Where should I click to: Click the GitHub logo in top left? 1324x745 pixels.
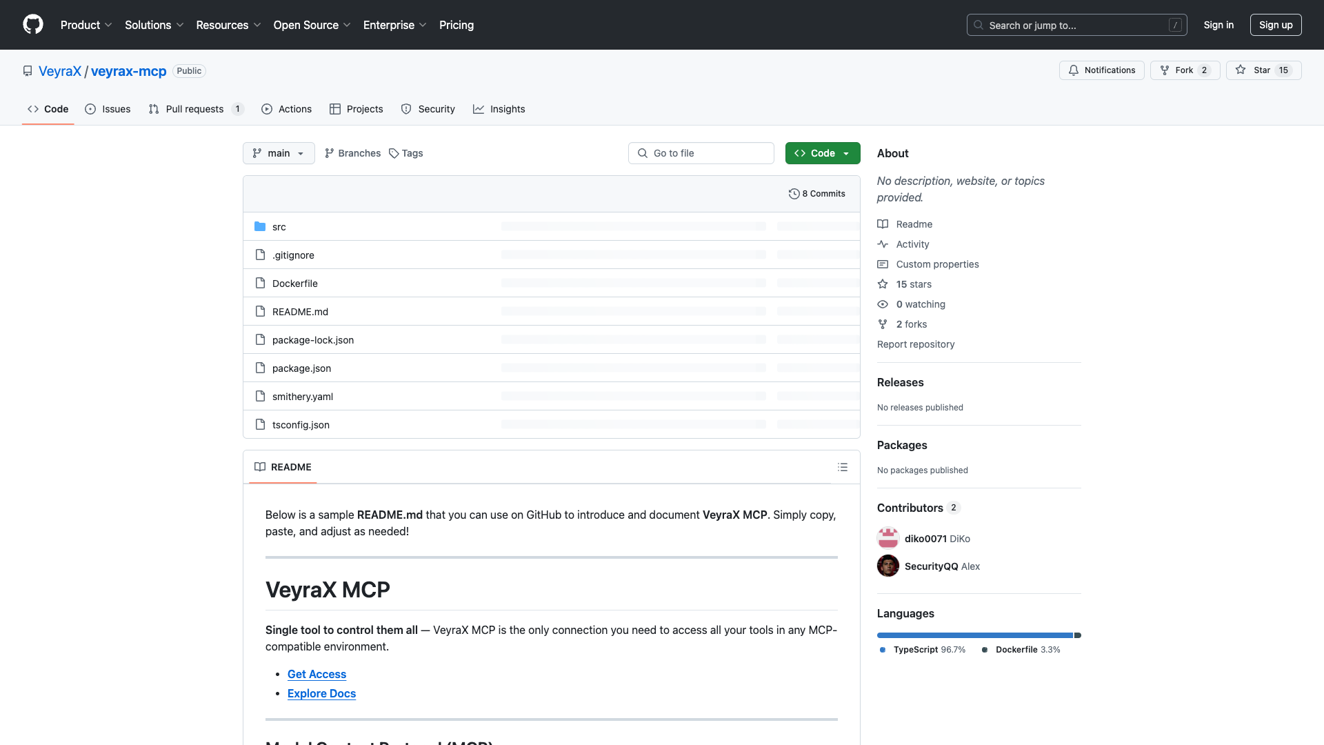pyautogui.click(x=33, y=24)
